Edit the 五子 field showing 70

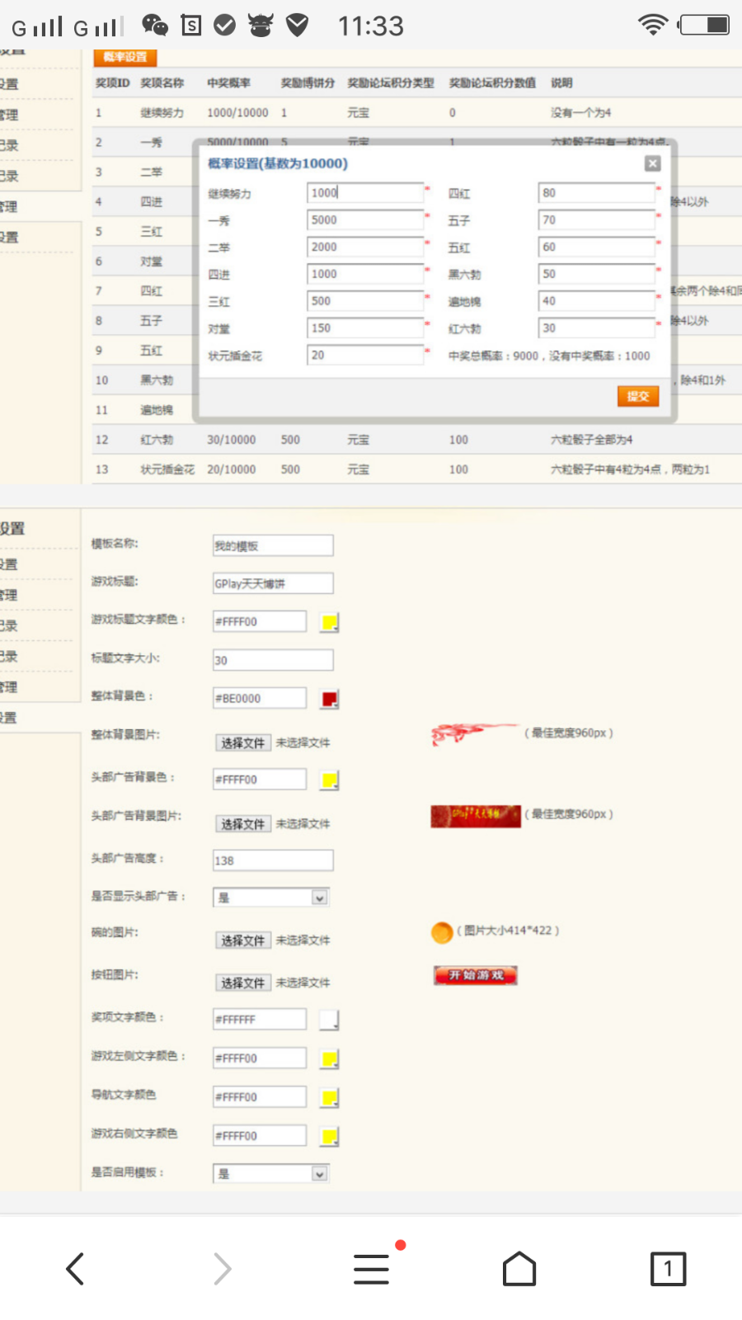(x=597, y=219)
